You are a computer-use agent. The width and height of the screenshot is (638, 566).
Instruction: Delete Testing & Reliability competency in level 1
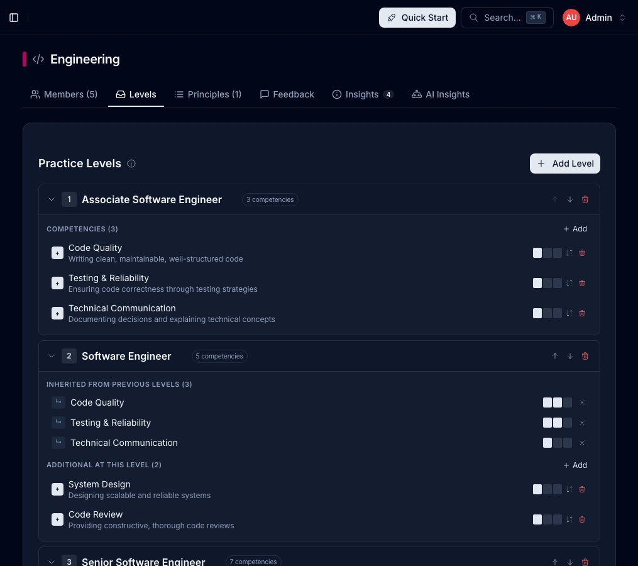tap(582, 283)
